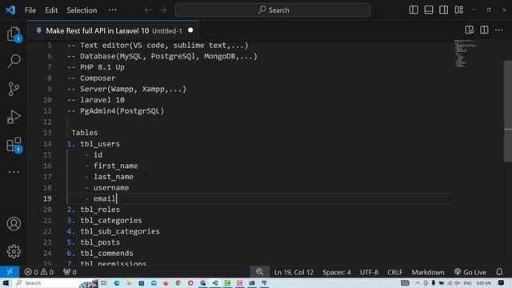Split the editor right

[x=484, y=30]
